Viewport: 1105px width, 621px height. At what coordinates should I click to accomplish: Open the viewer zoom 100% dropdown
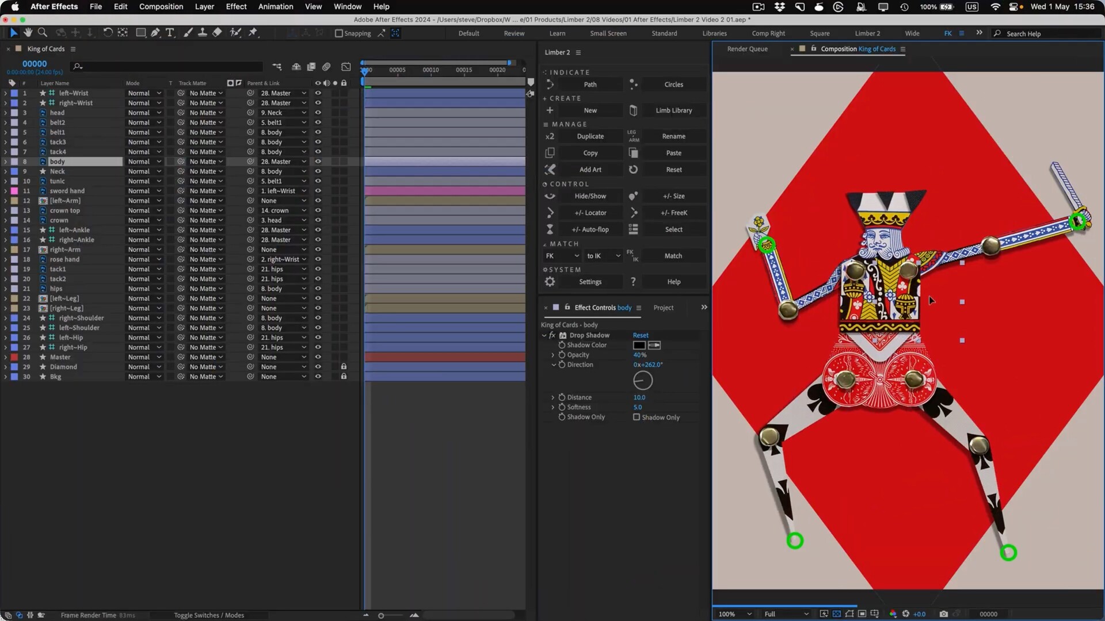click(x=735, y=614)
